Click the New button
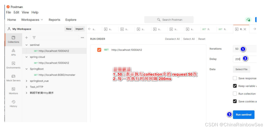The height and width of the screenshot is (129, 264). 69,29
